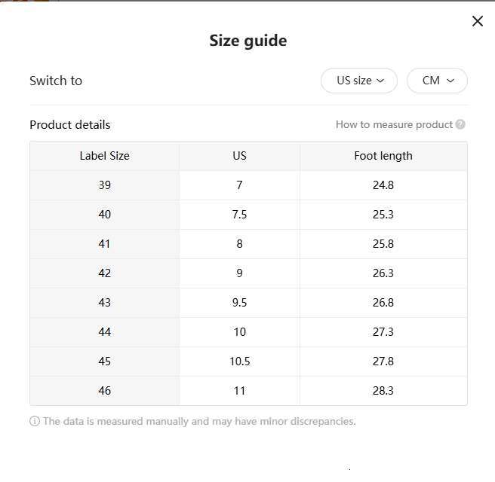Select label size 39 cell

pyautogui.click(x=104, y=185)
